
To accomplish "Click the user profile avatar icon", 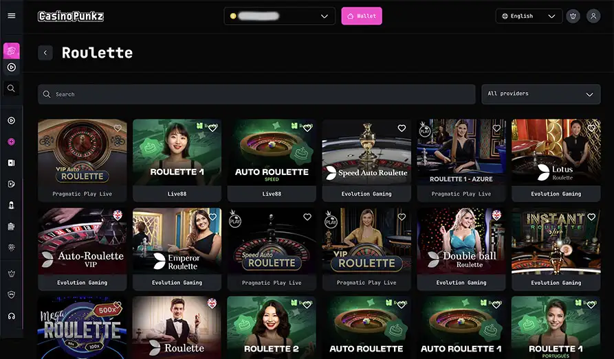I will tap(593, 16).
